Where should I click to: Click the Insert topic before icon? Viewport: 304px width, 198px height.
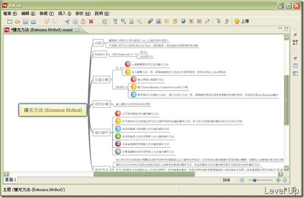coord(131,21)
